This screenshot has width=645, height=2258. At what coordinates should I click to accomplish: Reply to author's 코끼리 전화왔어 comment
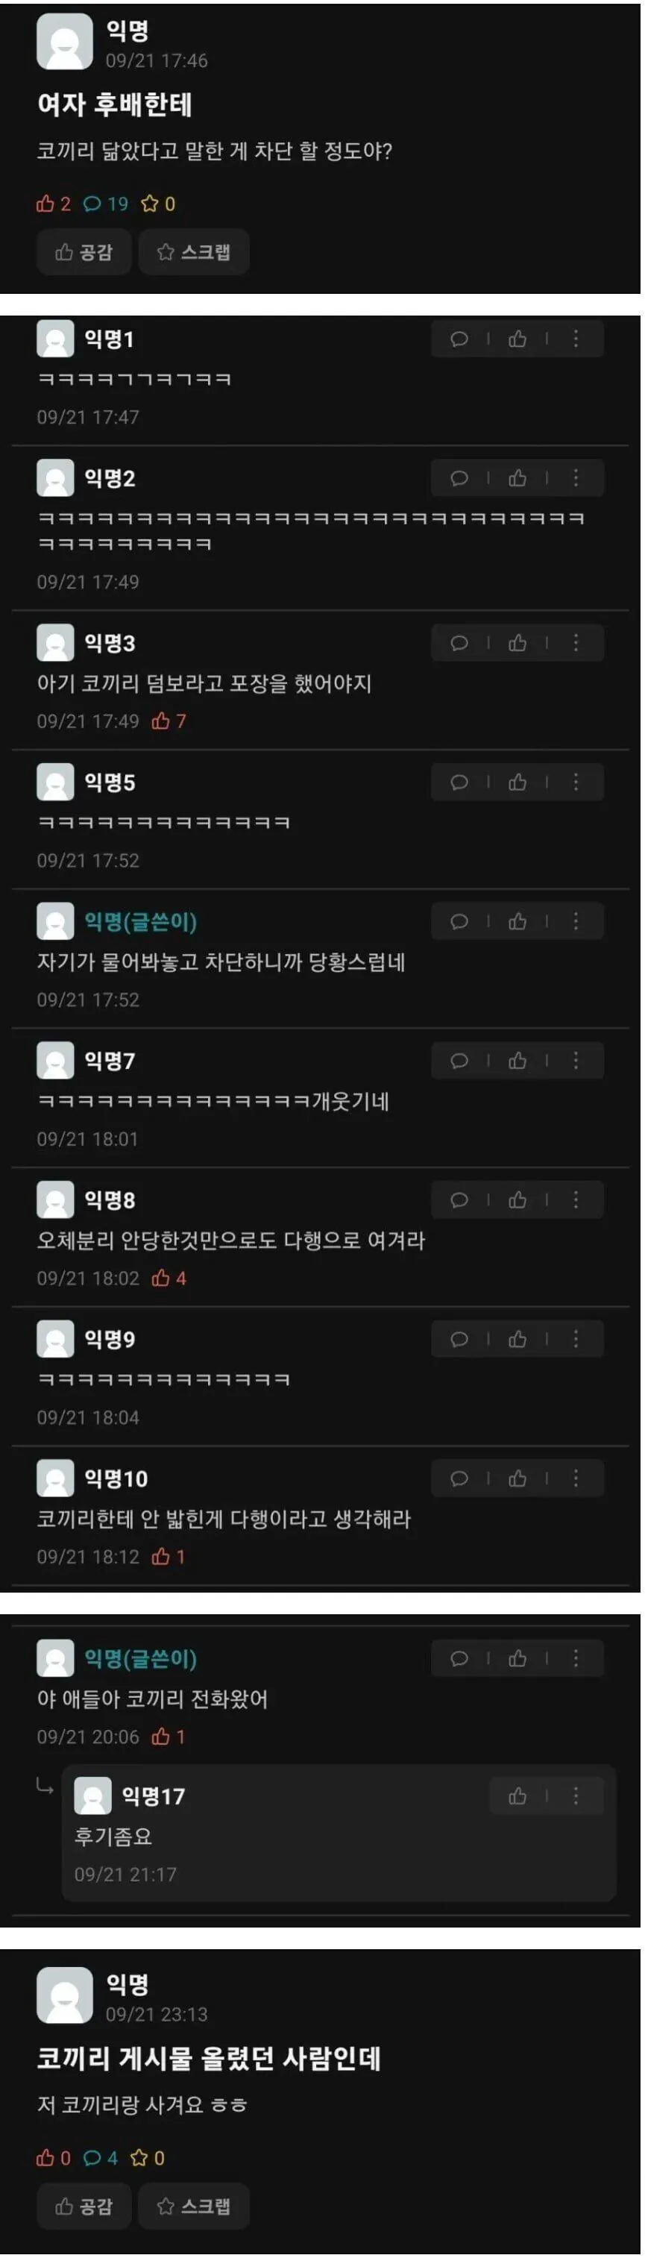pos(459,1659)
